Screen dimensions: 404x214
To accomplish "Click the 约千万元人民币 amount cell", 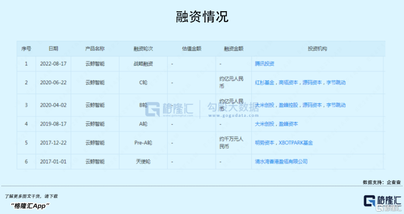I will tap(231, 143).
